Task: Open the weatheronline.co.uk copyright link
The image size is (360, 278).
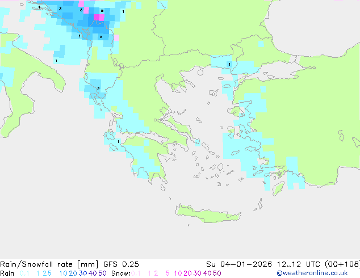Action: 312,273
